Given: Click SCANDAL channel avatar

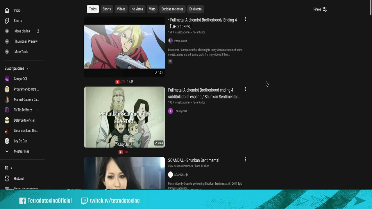Looking at the screenshot, I should pyautogui.click(x=170, y=175).
